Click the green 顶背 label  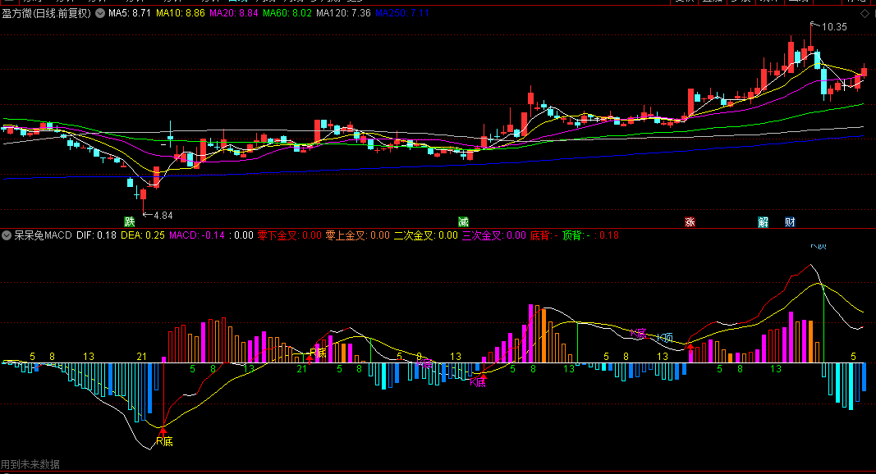576,235
